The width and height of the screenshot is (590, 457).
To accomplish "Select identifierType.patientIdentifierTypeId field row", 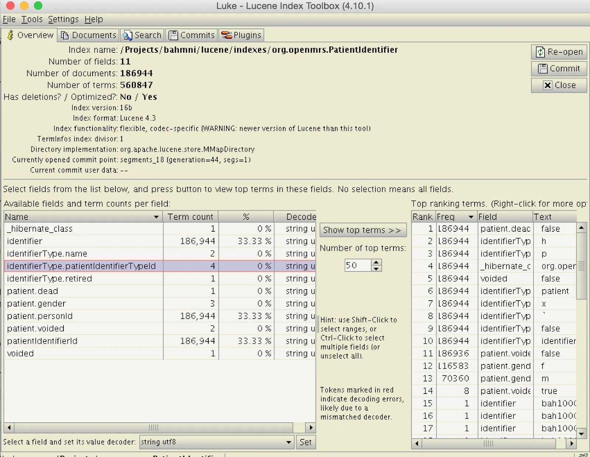I will [x=160, y=266].
